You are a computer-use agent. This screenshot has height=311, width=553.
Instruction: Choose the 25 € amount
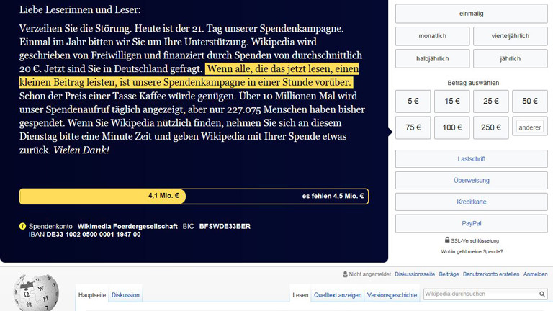click(x=491, y=102)
